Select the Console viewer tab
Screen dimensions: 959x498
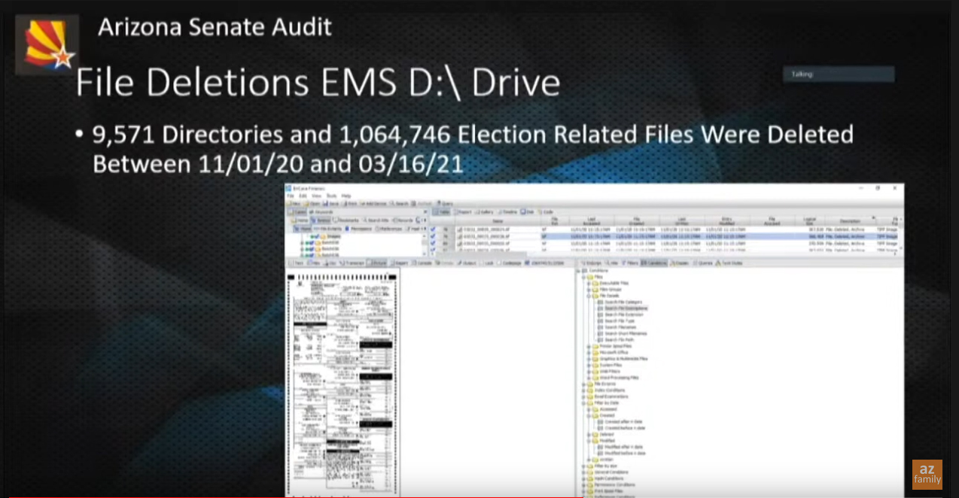point(422,263)
